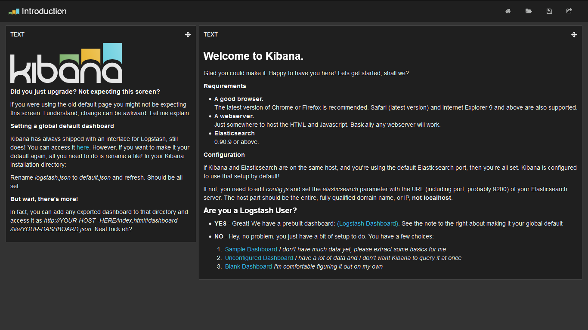Click the Kibana logo beside Introduction title
Screen dimensions: 588x330
click(x=14, y=12)
